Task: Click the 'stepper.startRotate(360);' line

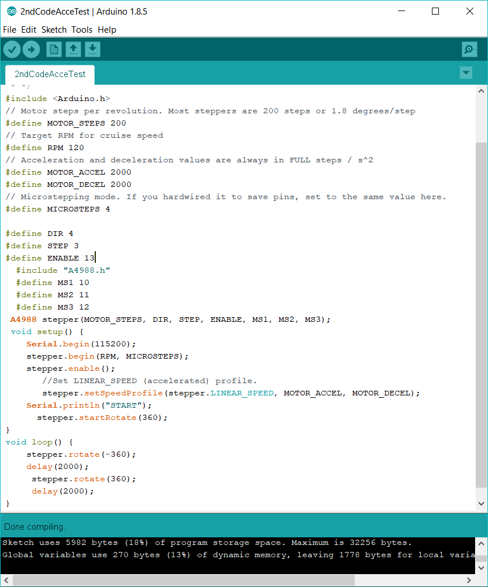Action: 102,418
